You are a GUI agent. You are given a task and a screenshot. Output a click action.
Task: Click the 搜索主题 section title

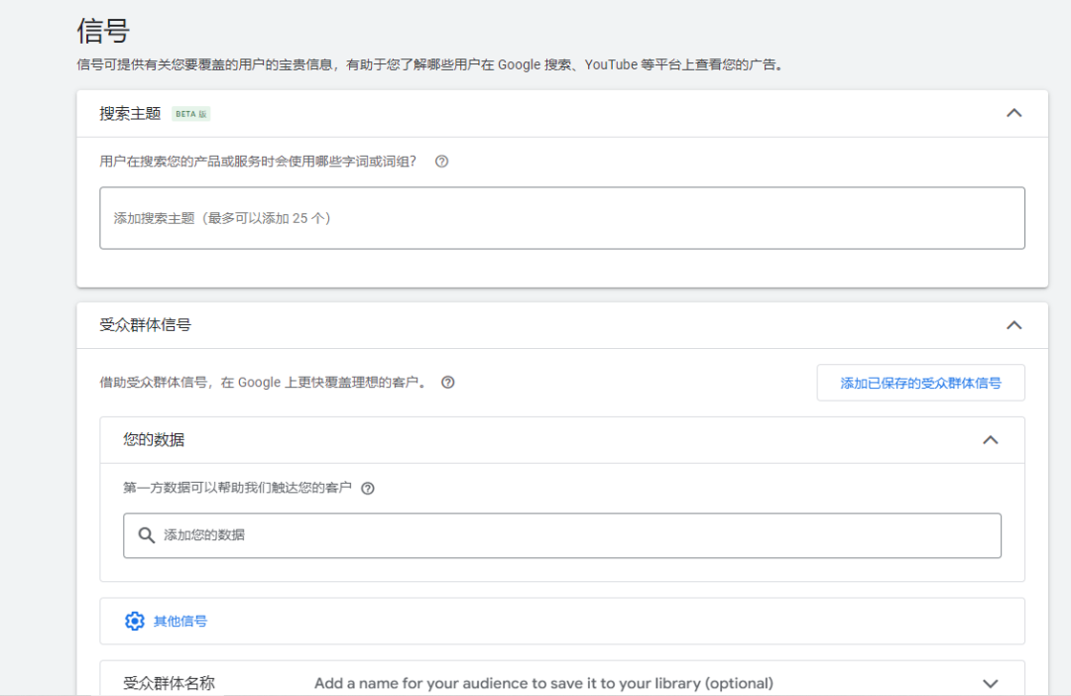(x=130, y=113)
